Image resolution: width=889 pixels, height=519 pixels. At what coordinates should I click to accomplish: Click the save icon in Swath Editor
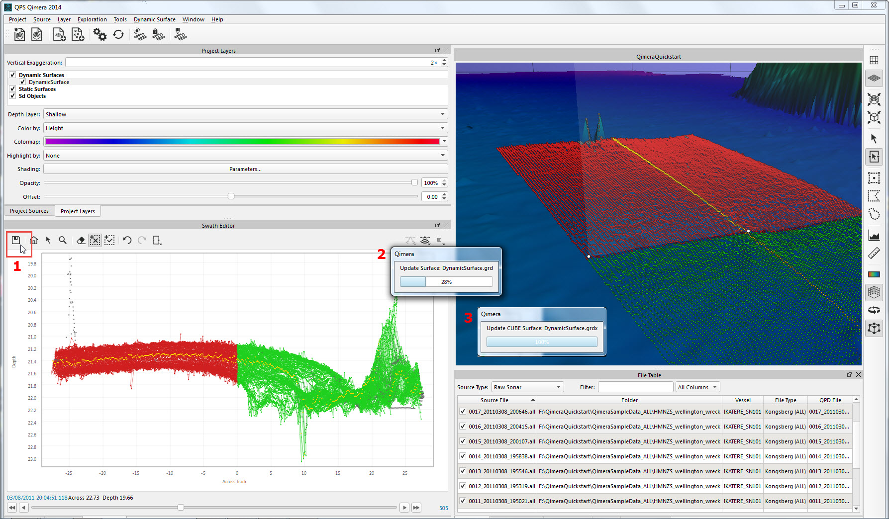pyautogui.click(x=16, y=240)
